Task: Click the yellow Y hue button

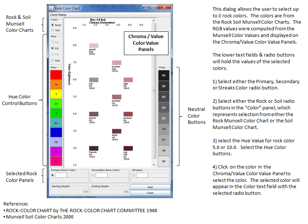Action: [56, 94]
